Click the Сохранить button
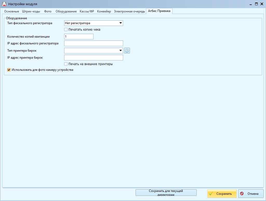 point(222,193)
